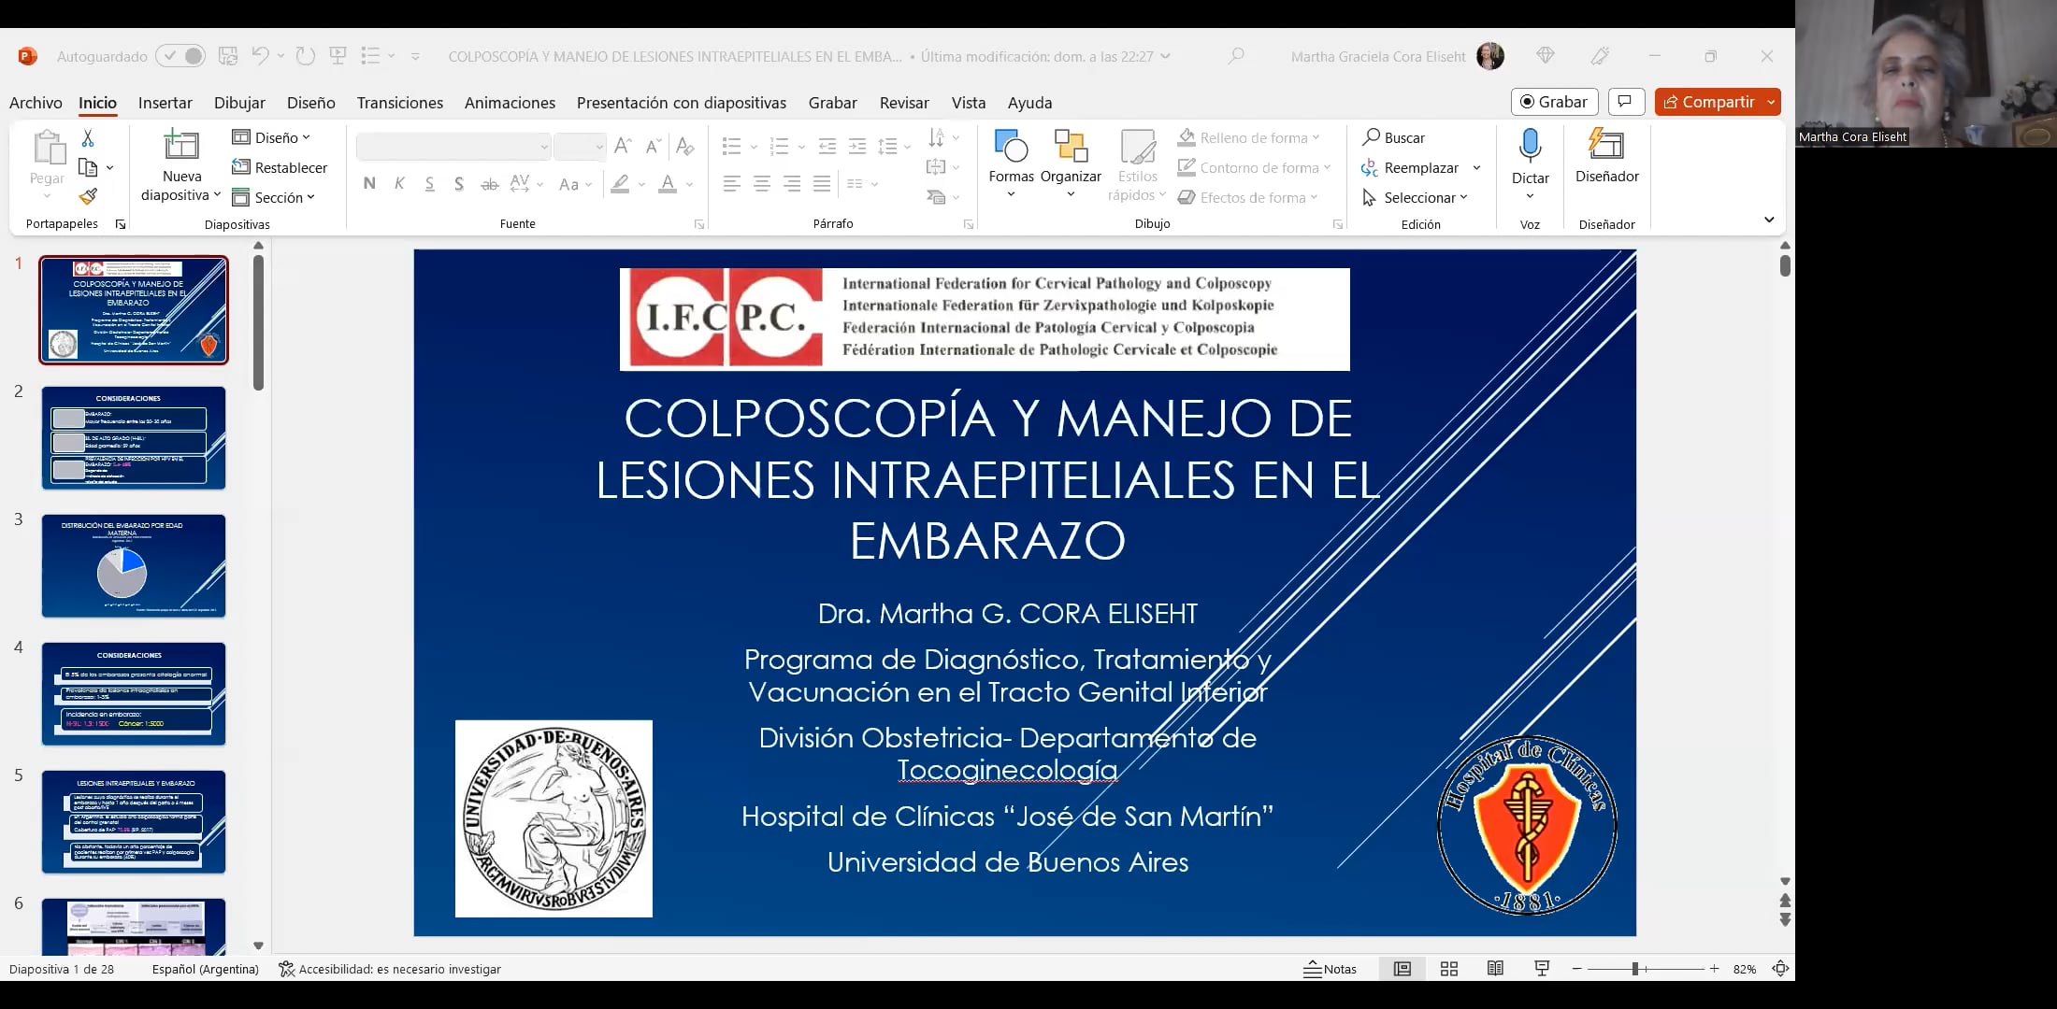The width and height of the screenshot is (2057, 1009).
Task: Toggle italic (K) formatting
Action: pyautogui.click(x=399, y=183)
